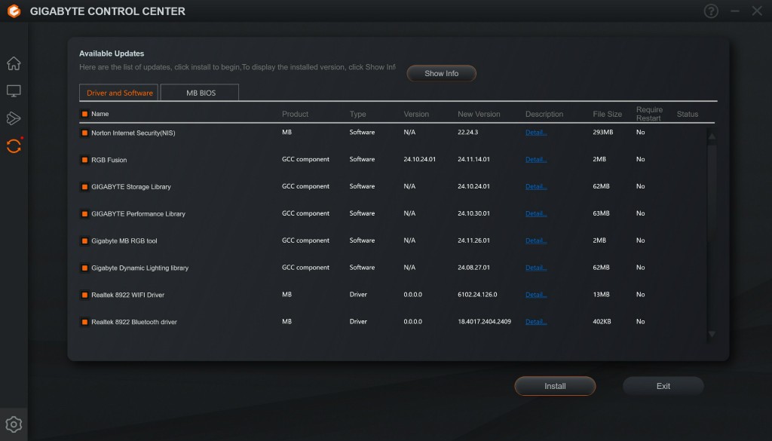The image size is (772, 441).
Task: Open Detail link for Realtek 8922 Bluetooth driver
Action: click(536, 322)
